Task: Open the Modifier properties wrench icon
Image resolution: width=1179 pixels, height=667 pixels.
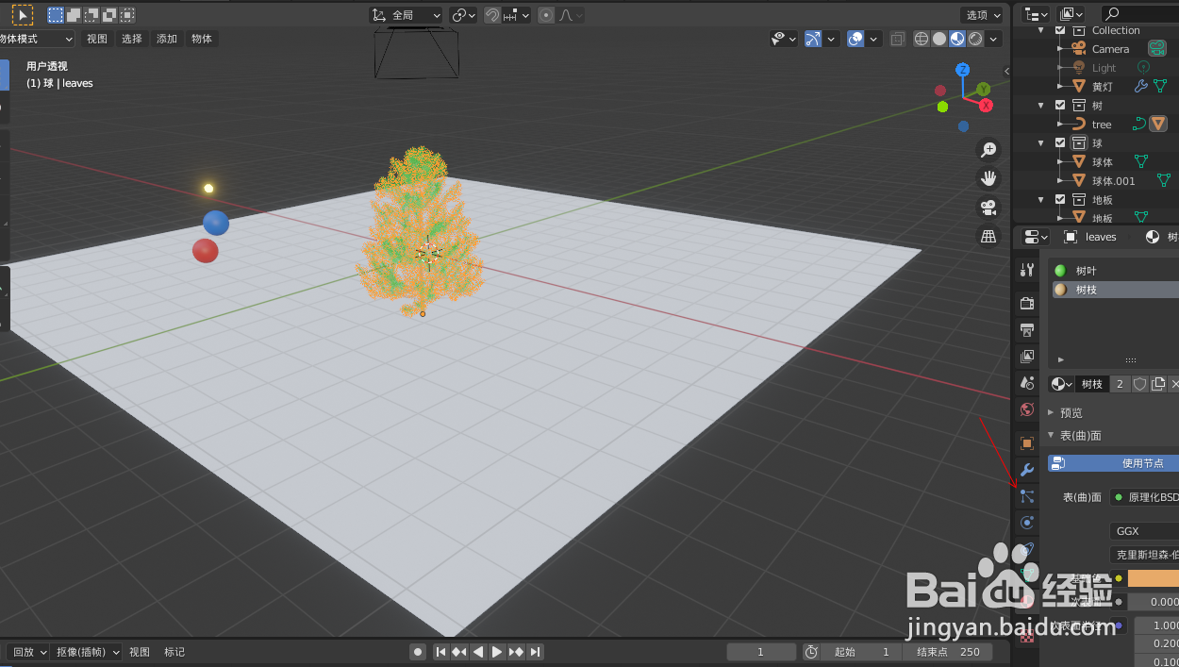Action: pos(1027,469)
